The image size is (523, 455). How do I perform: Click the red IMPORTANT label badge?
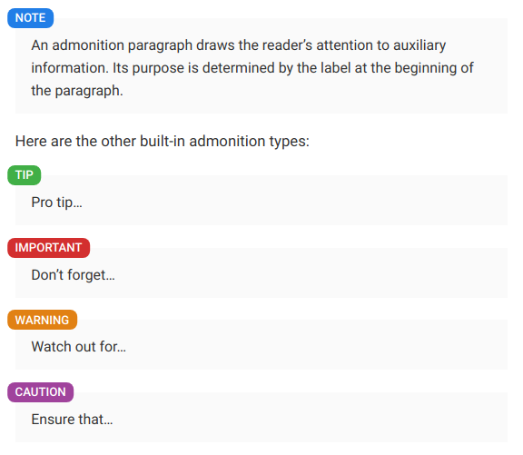coord(49,248)
